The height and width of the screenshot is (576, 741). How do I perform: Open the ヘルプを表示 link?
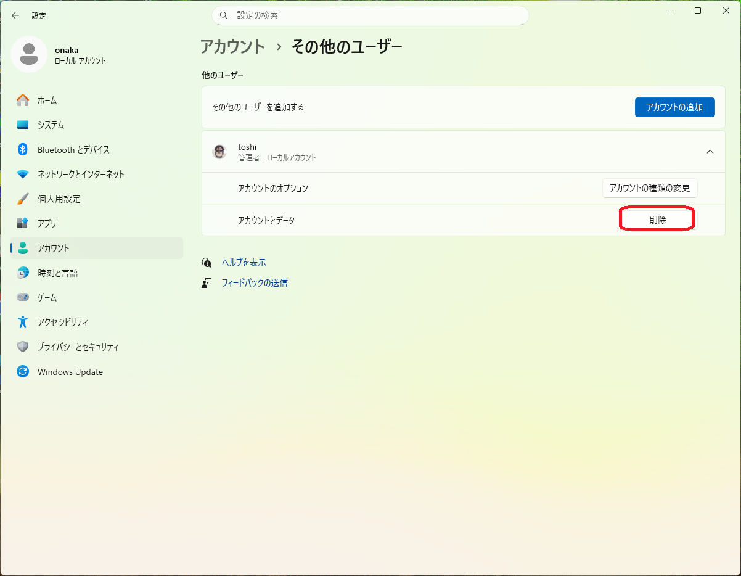click(x=244, y=263)
